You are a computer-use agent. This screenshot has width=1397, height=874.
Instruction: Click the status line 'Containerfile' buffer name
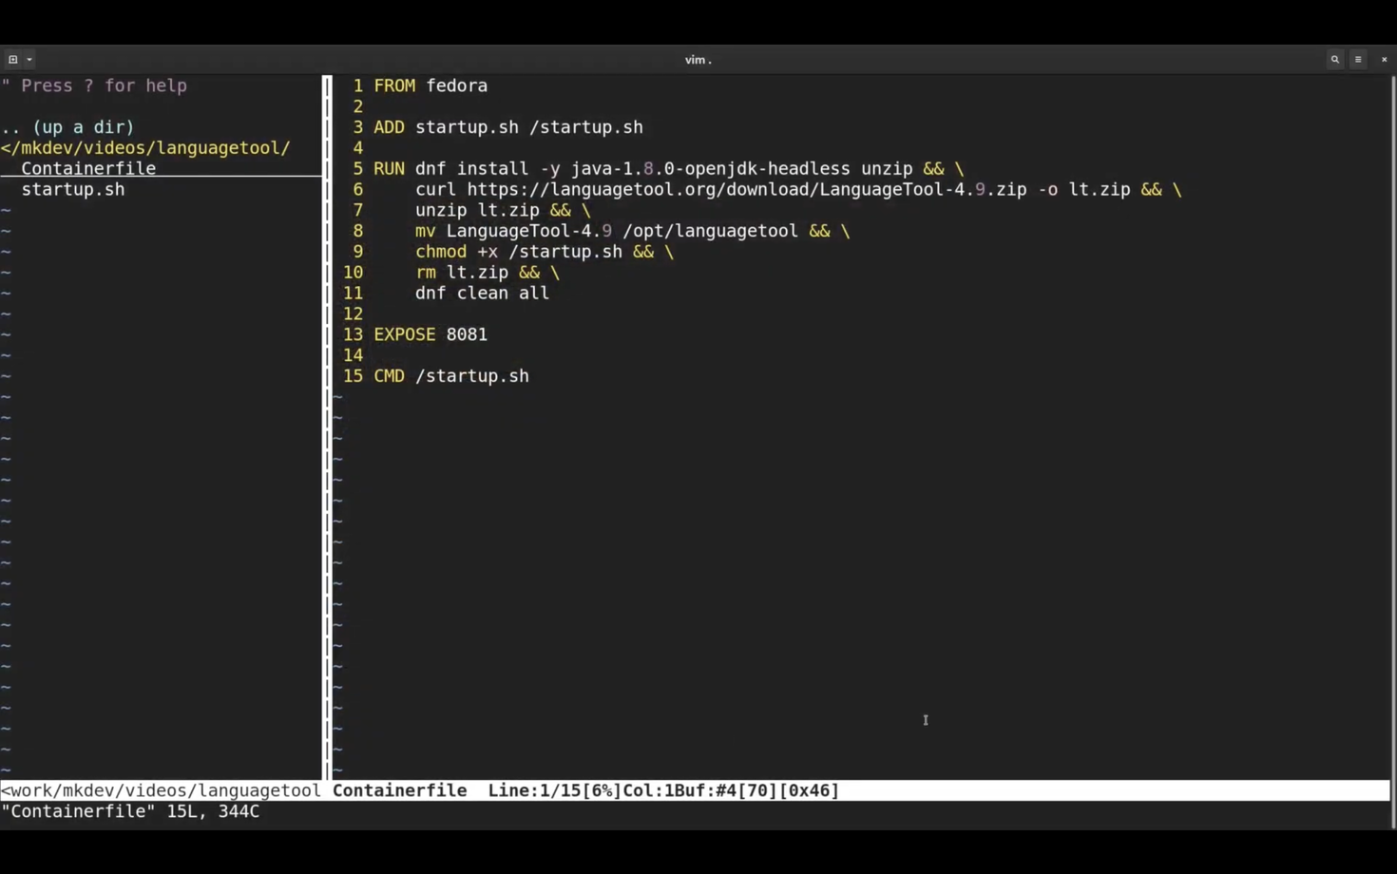(399, 790)
